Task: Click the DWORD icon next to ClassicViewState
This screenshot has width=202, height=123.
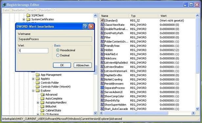Action: pyautogui.click(x=102, y=25)
